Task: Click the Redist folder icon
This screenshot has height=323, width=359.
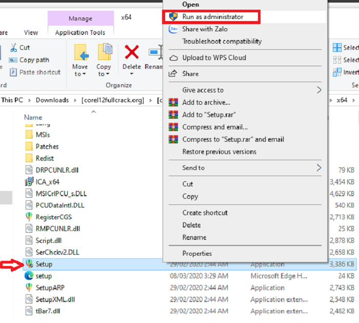Action: 29,158
